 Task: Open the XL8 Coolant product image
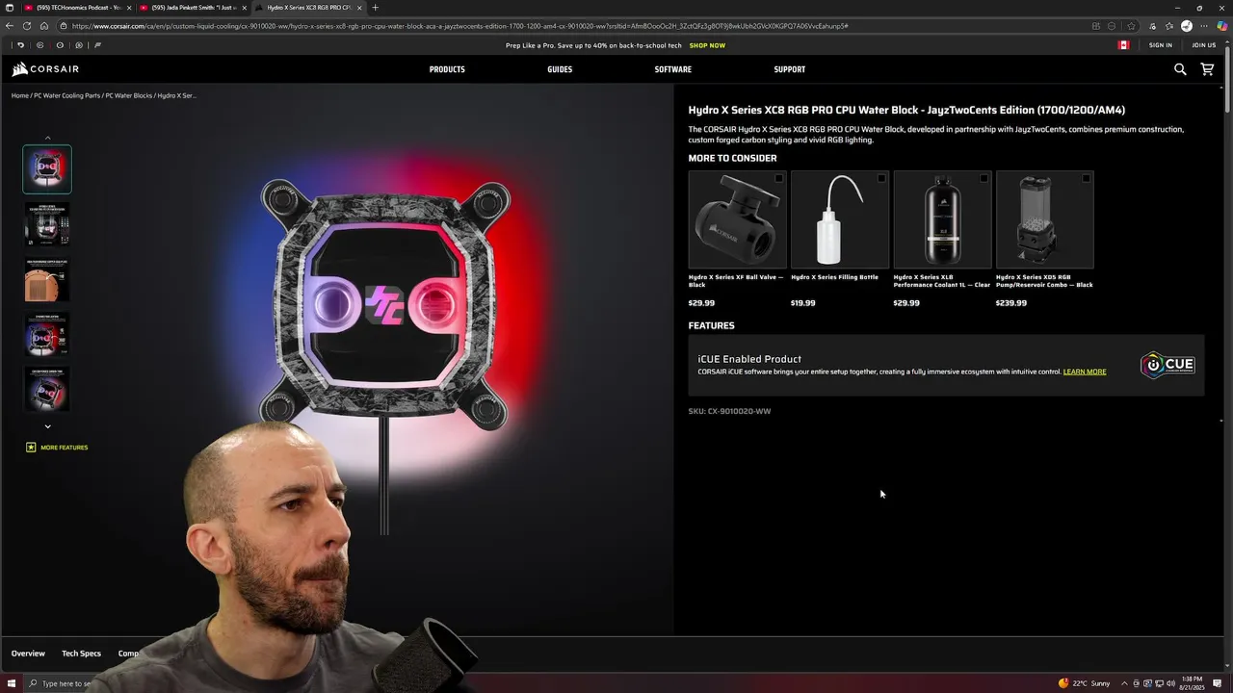point(942,219)
